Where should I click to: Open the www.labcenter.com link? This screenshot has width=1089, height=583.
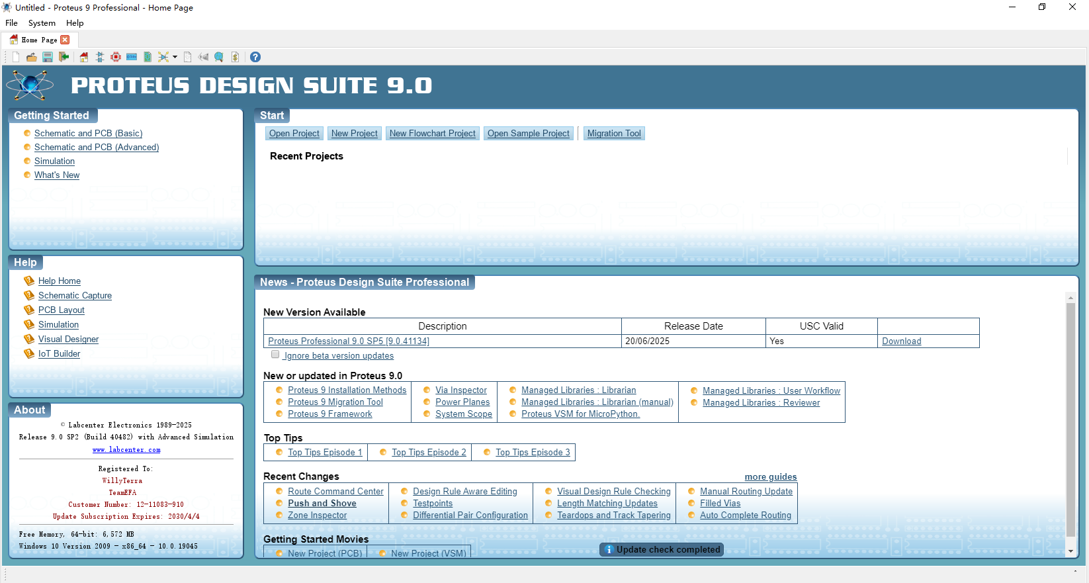[x=126, y=450]
